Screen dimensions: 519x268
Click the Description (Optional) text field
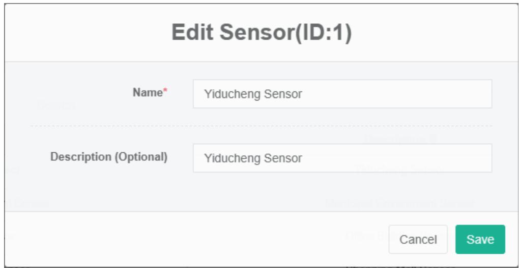pos(342,158)
